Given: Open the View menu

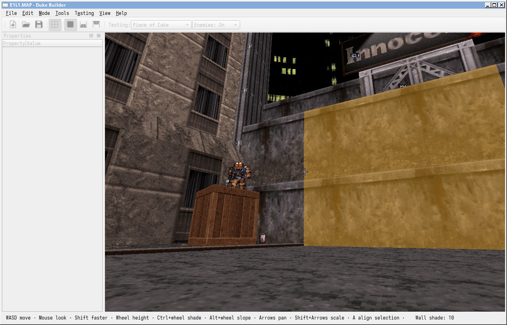Looking at the screenshot, I should pyautogui.click(x=105, y=13).
